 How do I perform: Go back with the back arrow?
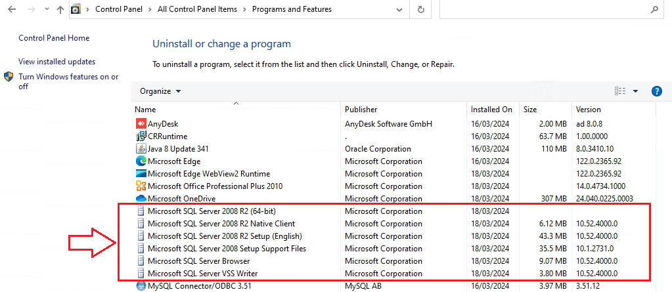[x=12, y=9]
